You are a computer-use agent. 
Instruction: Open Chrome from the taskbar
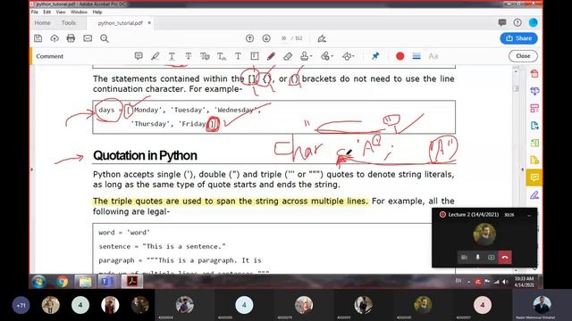tap(62, 282)
